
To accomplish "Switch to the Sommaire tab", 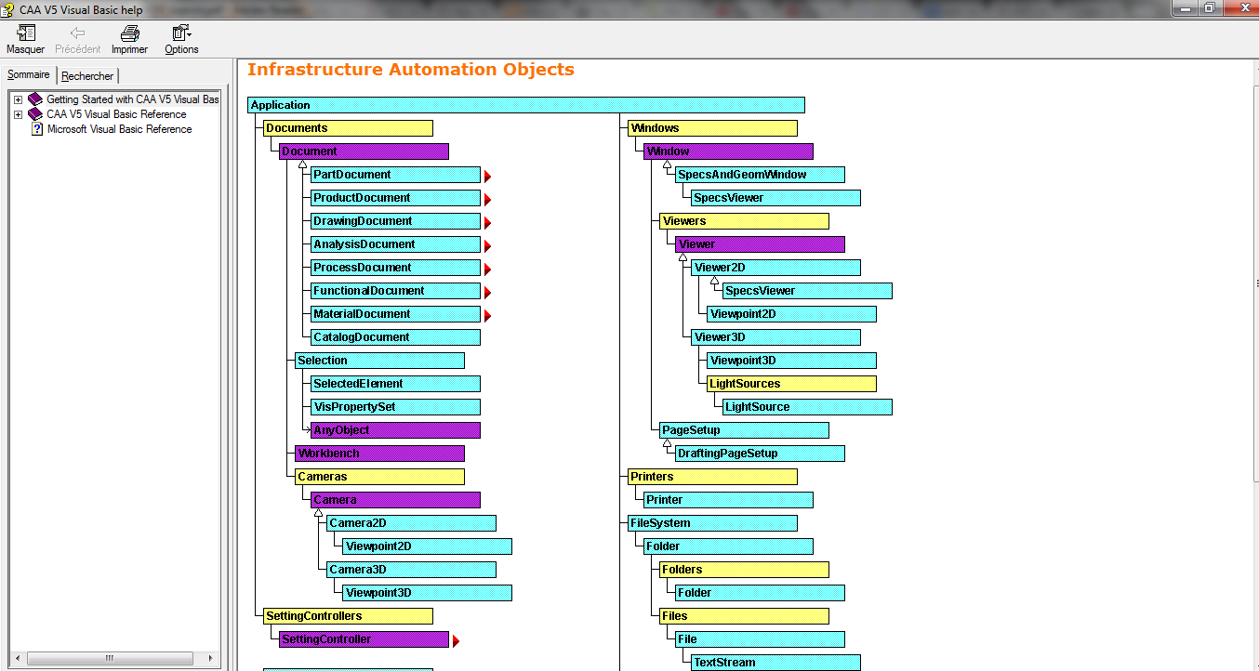I will (28, 73).
